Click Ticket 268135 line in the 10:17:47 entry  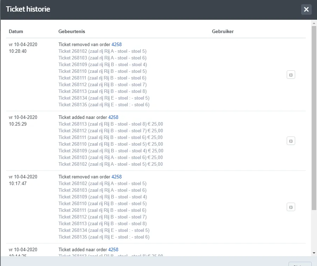104,237
